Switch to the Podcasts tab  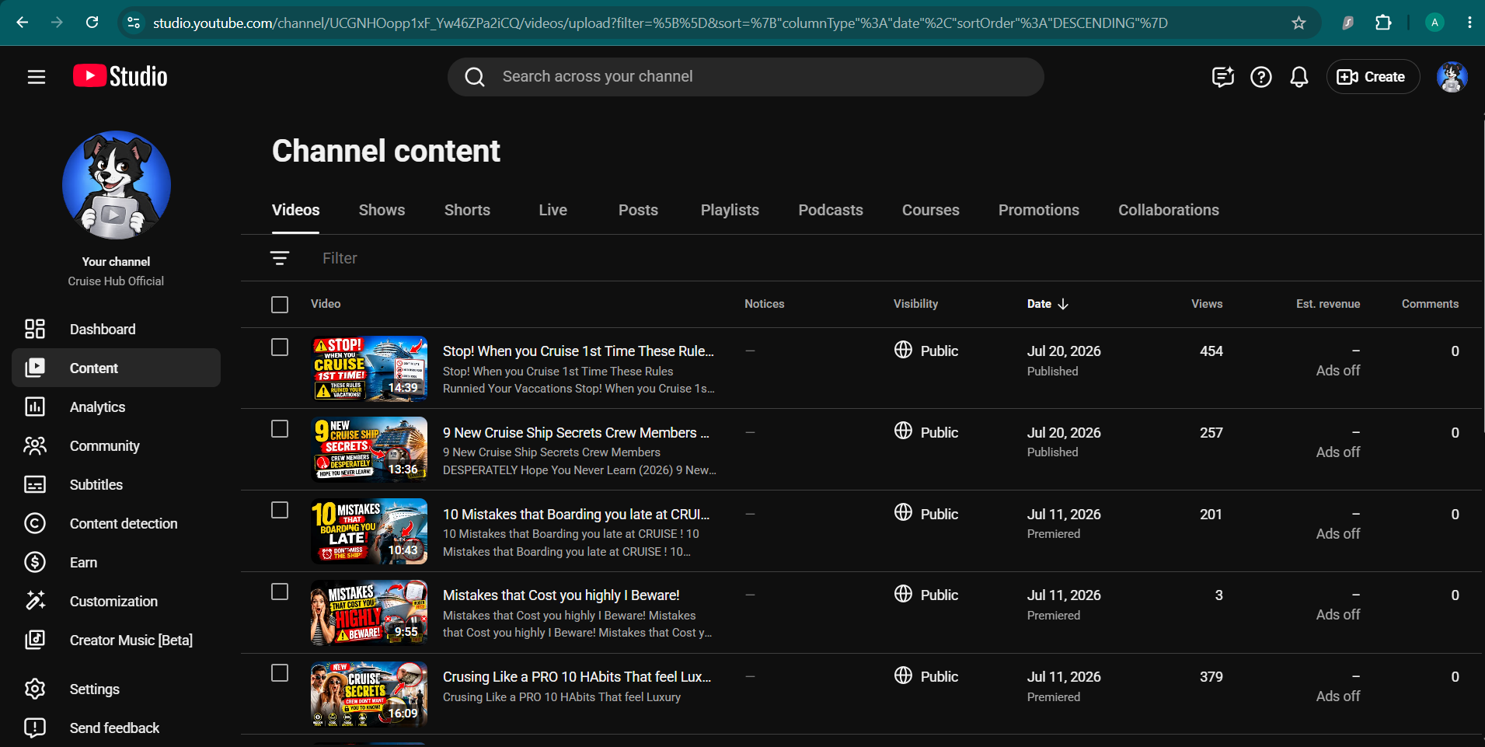pyautogui.click(x=831, y=210)
